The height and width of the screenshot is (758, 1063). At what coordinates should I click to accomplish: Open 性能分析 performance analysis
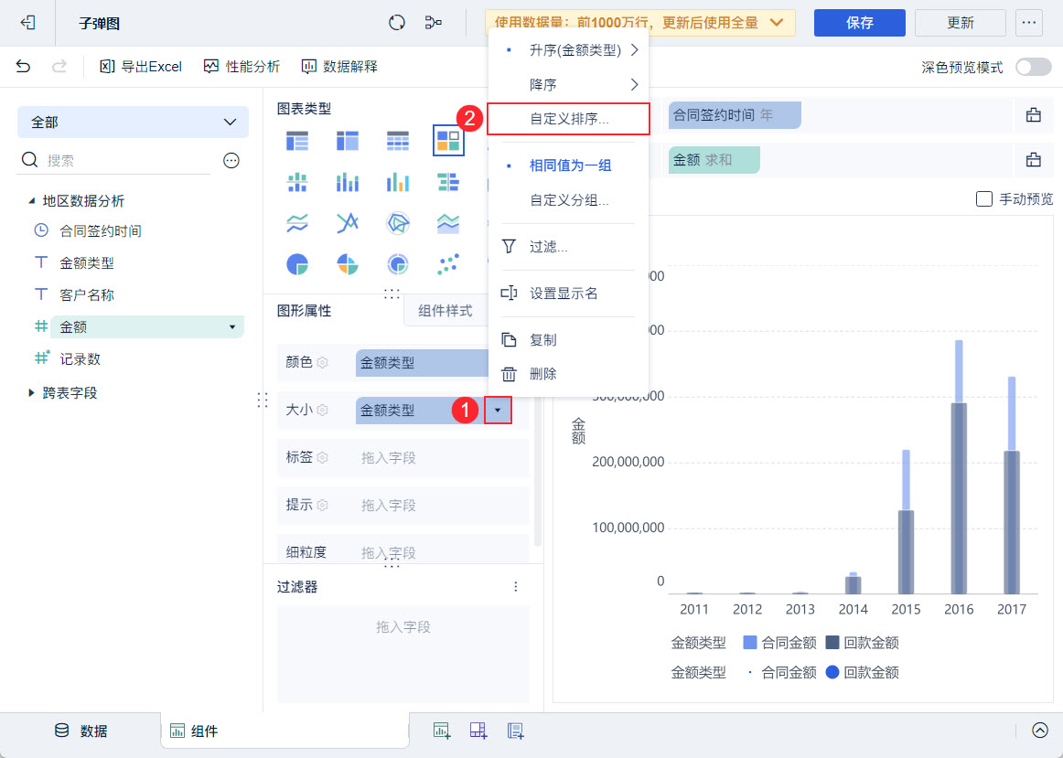tap(242, 67)
